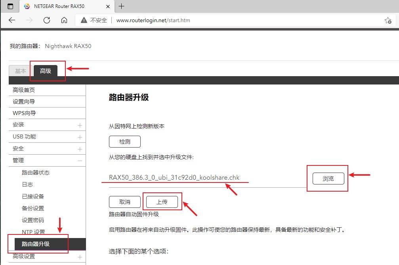Click the browser home icon

63,20
